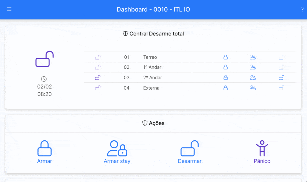
Task: Arm stay the Externa partition
Action: [x=253, y=88]
